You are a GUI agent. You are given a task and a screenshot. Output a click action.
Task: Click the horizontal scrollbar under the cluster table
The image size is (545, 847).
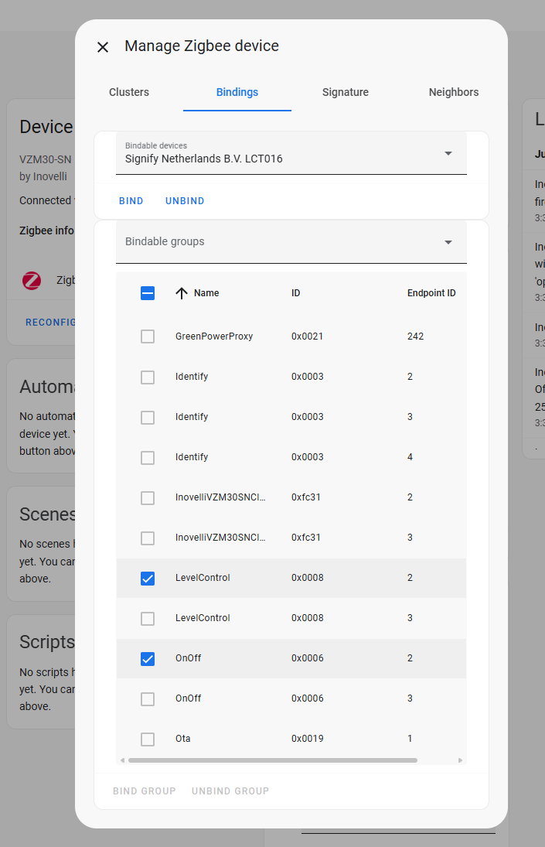pyautogui.click(x=272, y=760)
